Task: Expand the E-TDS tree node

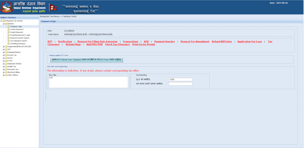Action: (x=3, y=61)
